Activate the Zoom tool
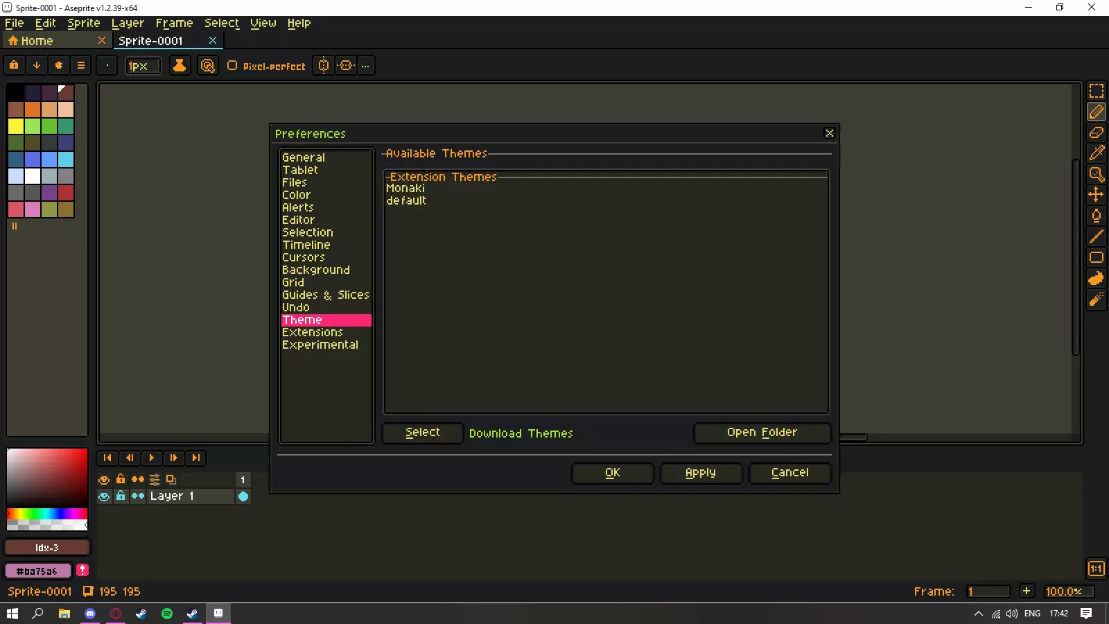 pyautogui.click(x=1096, y=174)
